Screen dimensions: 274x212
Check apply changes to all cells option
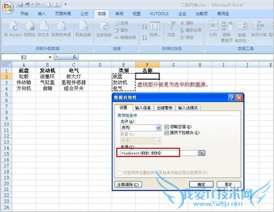tap(119, 173)
